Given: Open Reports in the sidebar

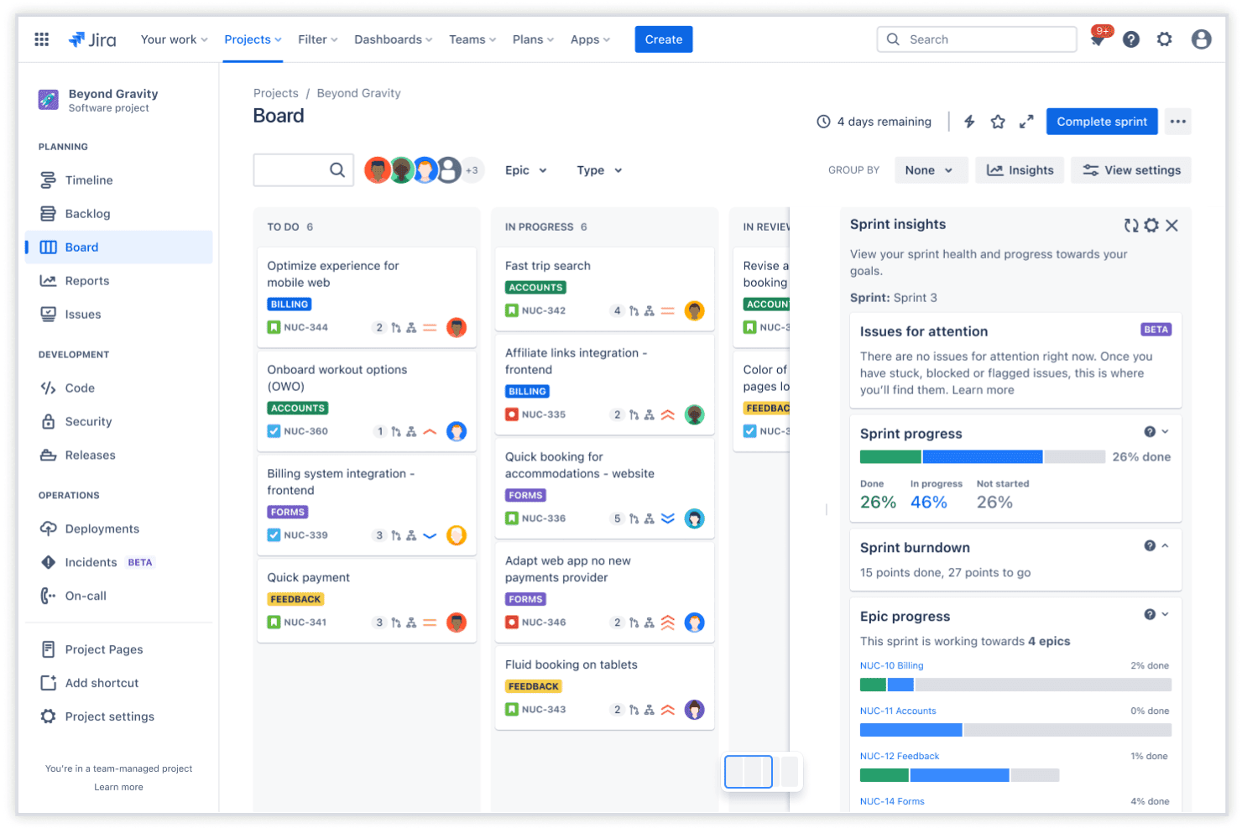Looking at the screenshot, I should (x=118, y=281).
